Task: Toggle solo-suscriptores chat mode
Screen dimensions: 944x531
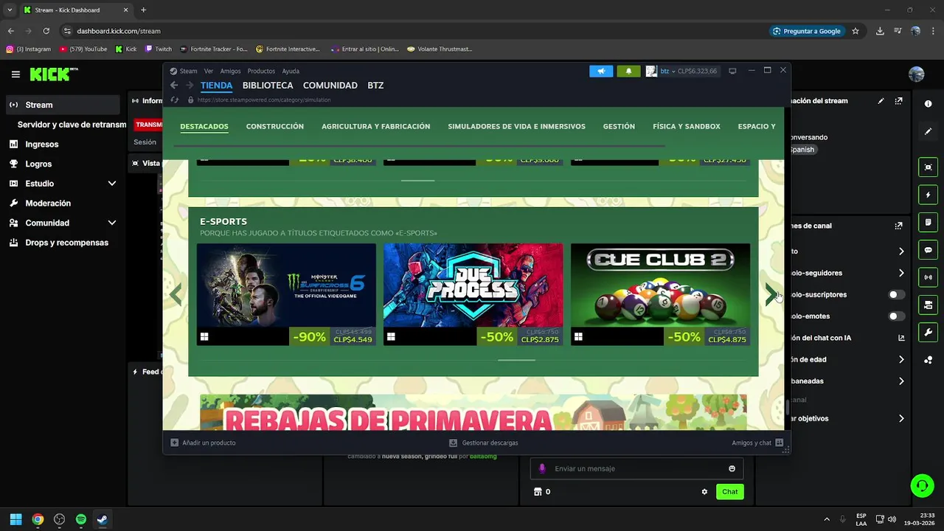Action: (x=896, y=294)
